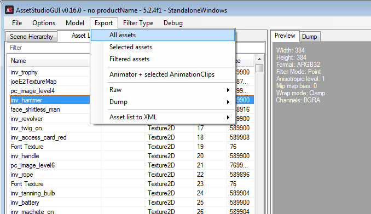Switch to the Preview tab
Image resolution: width=371 pixels, height=214 pixels.
pyautogui.click(x=285, y=36)
